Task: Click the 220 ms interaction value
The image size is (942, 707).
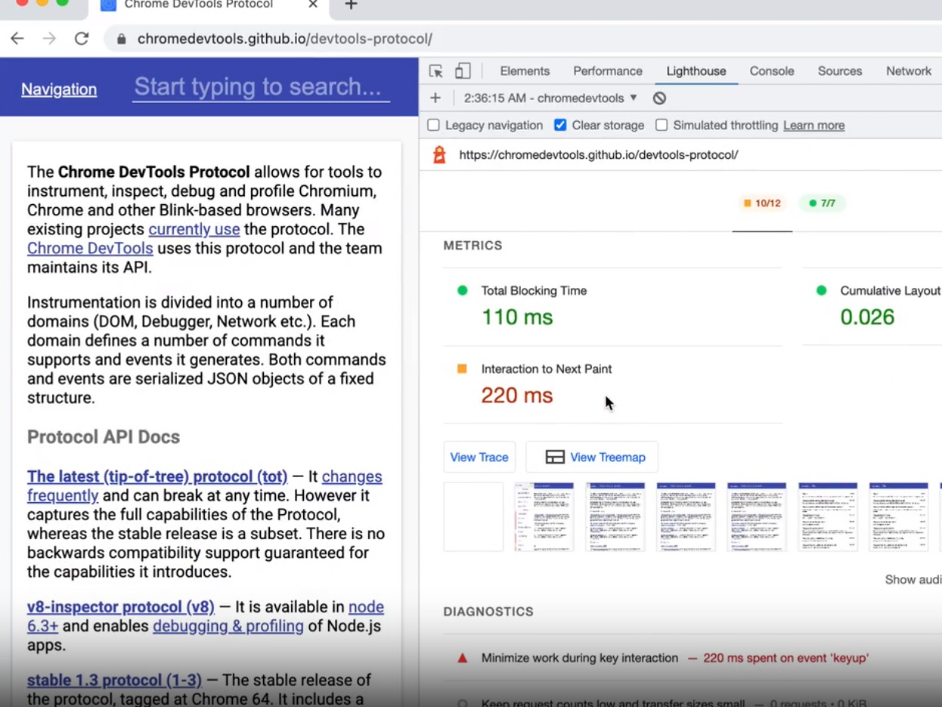Action: tap(517, 395)
